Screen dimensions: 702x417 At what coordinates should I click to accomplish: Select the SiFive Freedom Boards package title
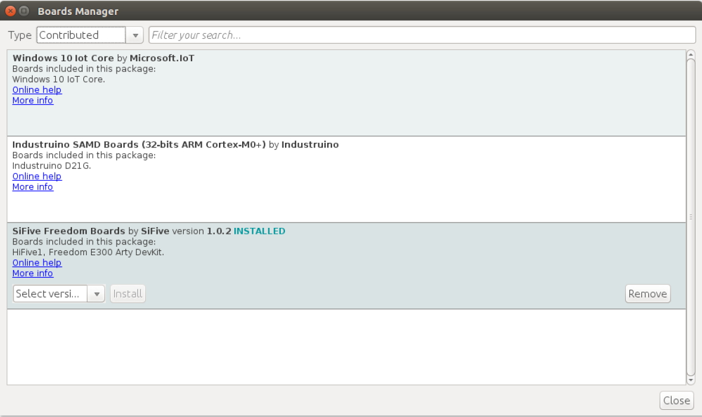click(x=68, y=231)
